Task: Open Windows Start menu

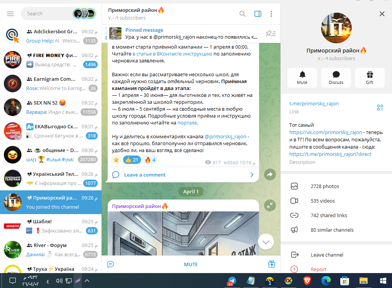Action: pyautogui.click(x=383, y=281)
